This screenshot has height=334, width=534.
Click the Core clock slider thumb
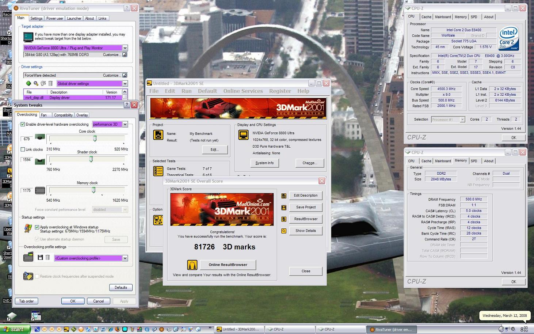point(95,138)
